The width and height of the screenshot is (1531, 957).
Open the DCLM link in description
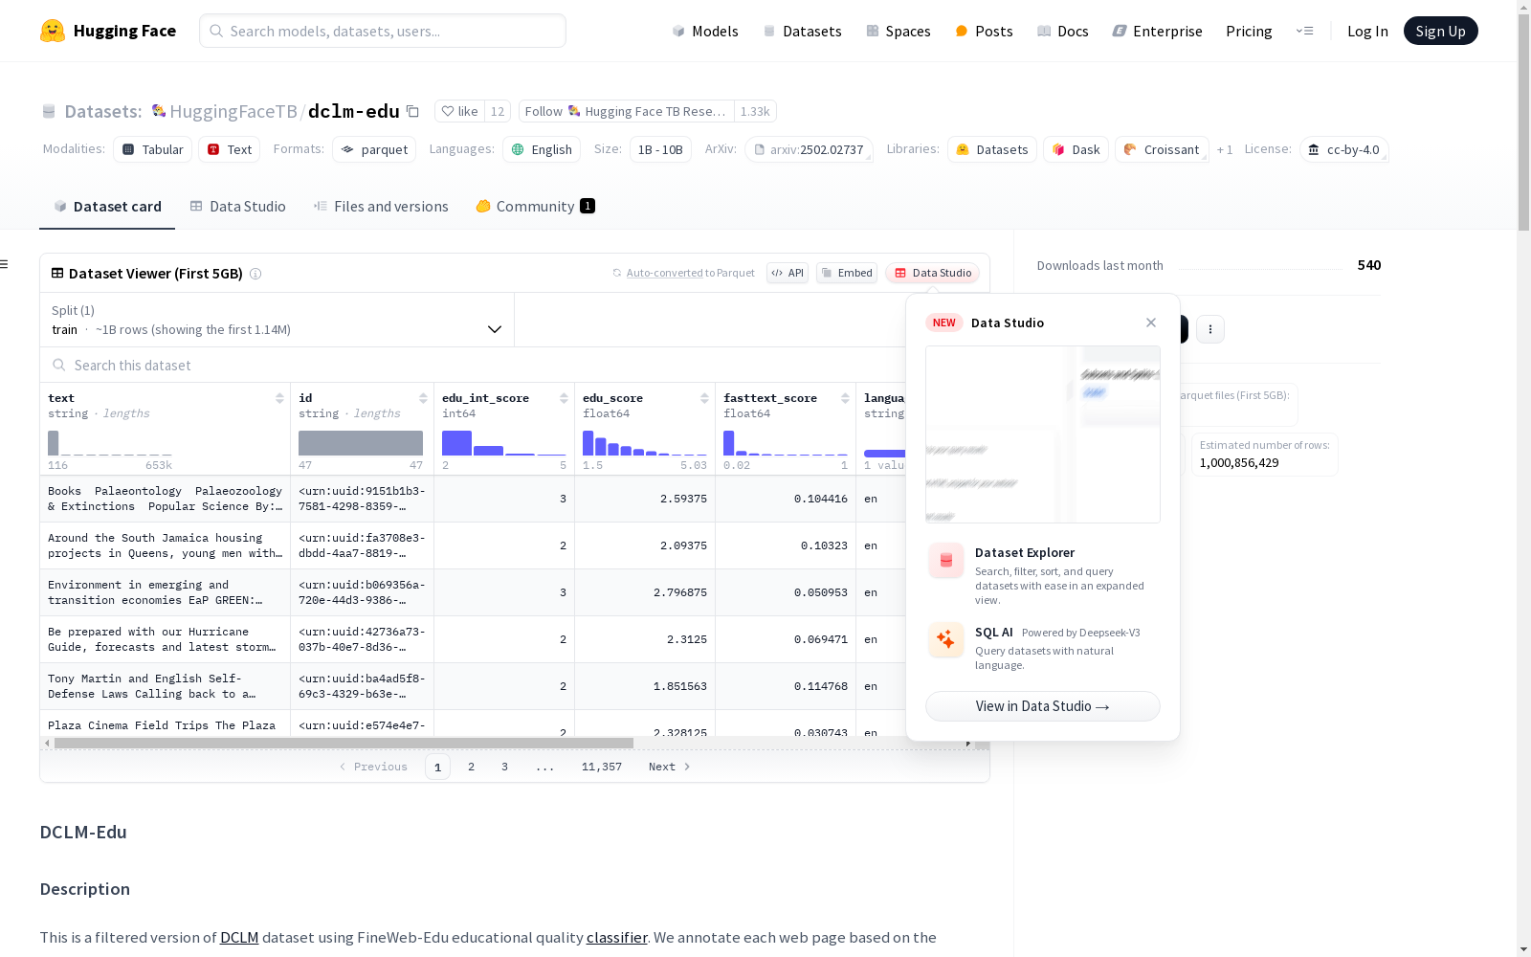(x=239, y=938)
